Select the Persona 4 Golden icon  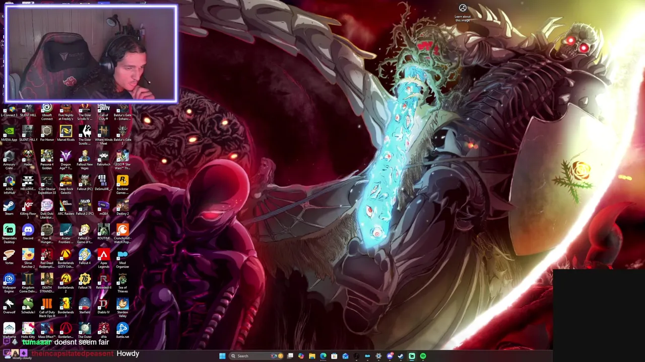pyautogui.click(x=47, y=160)
